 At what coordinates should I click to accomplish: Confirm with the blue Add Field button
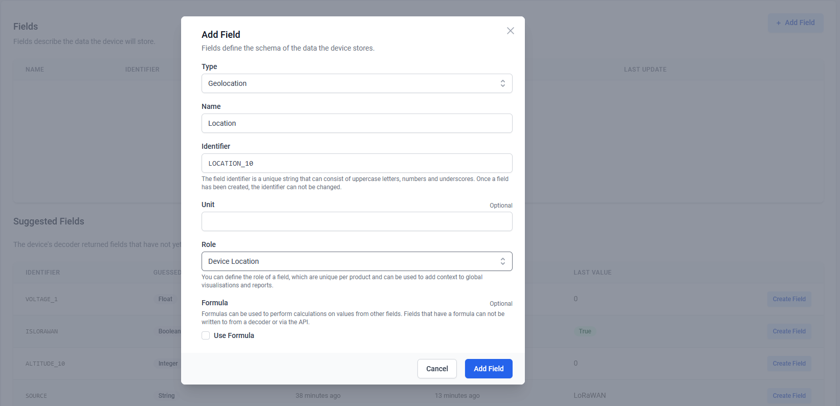tap(488, 369)
